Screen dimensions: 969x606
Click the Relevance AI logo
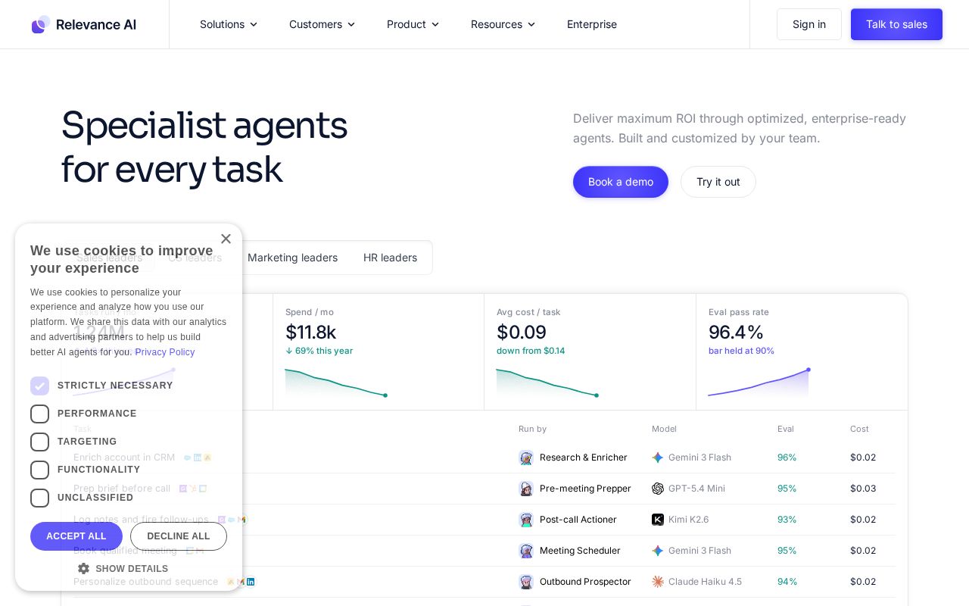pyautogui.click(x=84, y=24)
